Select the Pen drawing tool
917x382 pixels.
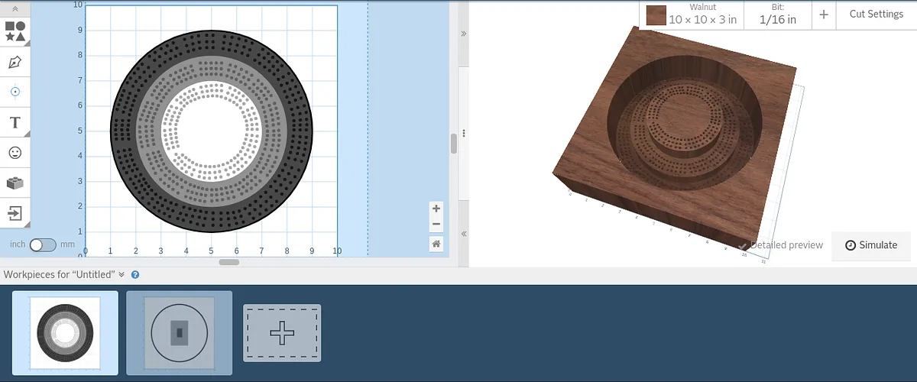pyautogui.click(x=15, y=62)
